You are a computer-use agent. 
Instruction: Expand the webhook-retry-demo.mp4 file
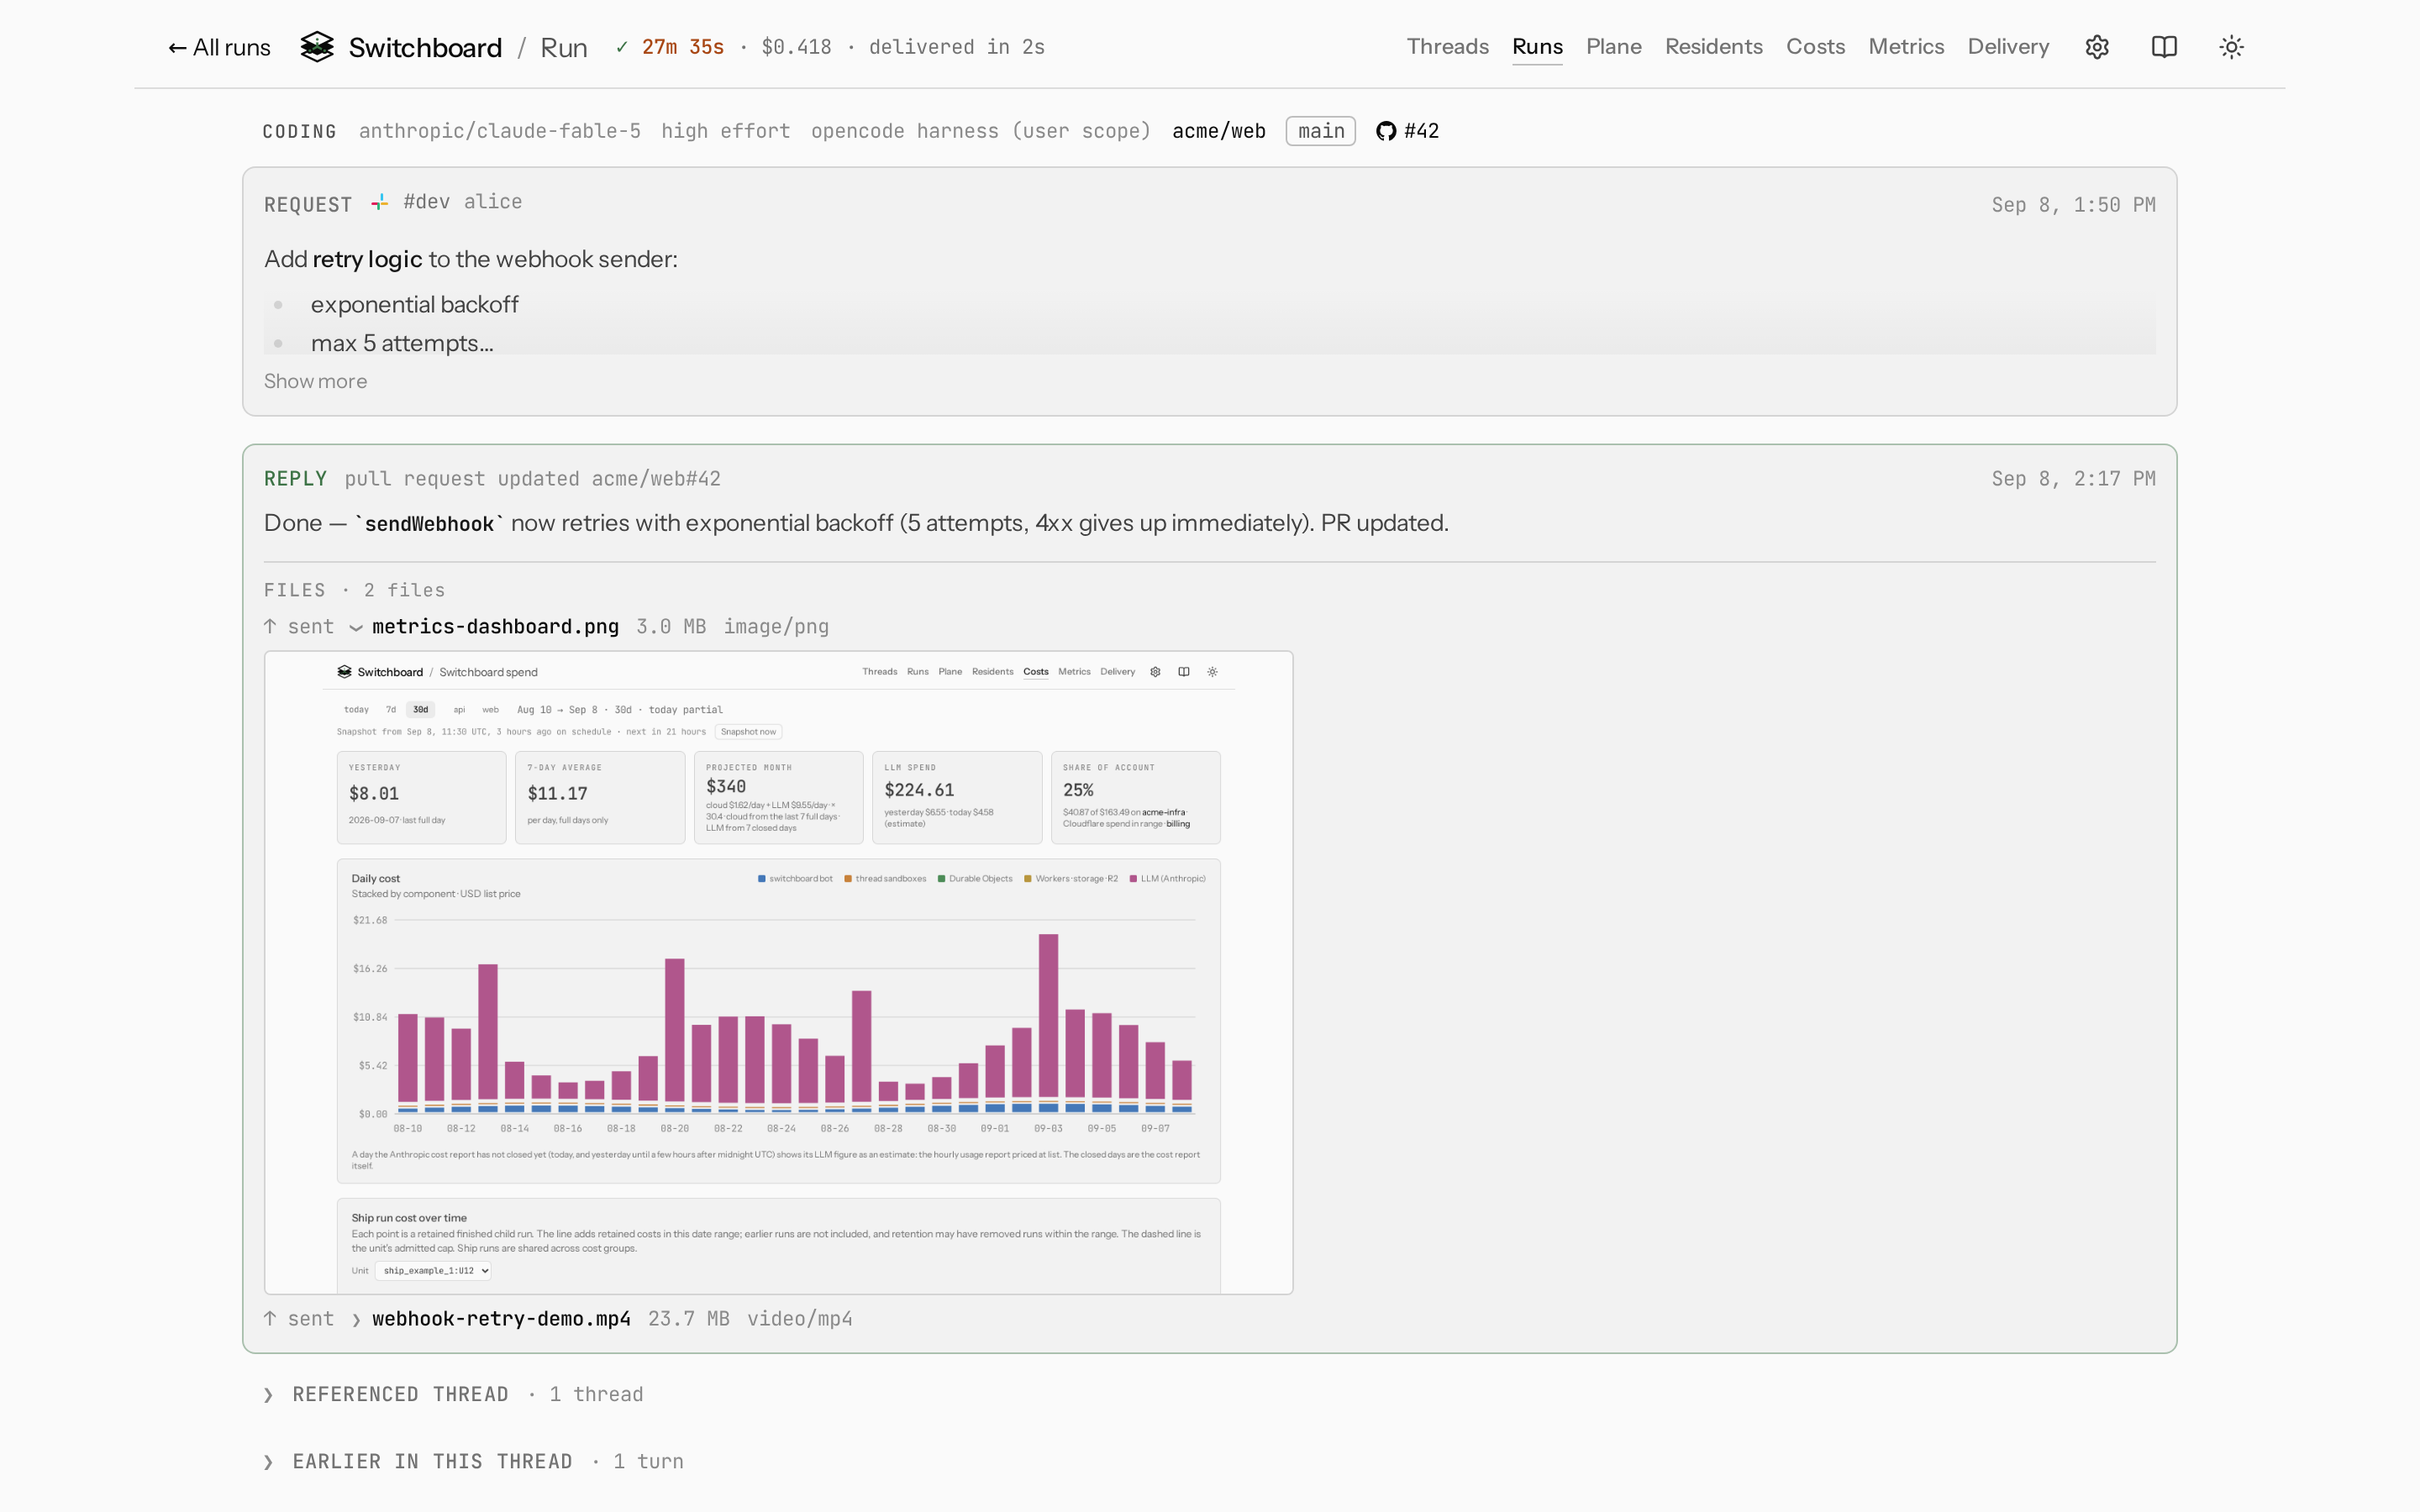click(x=355, y=1320)
